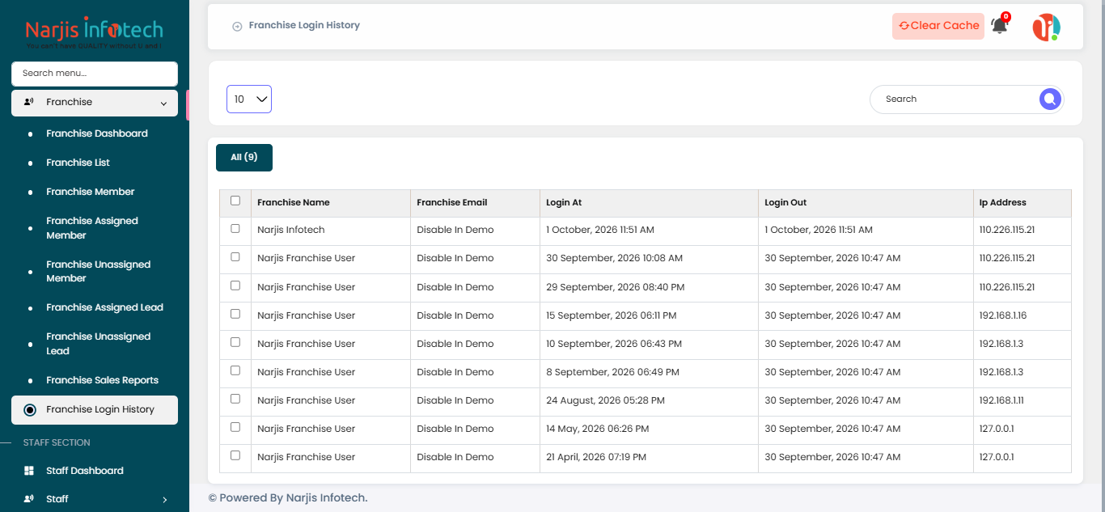Check the row logged in 8 September 06:49 PM
The width and height of the screenshot is (1105, 512).
tap(235, 370)
